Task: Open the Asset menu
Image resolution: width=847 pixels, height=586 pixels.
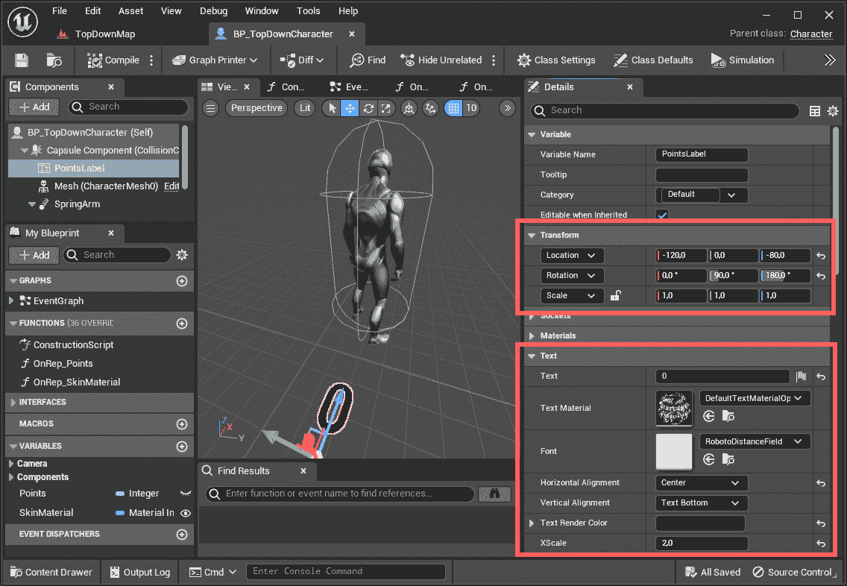Action: click(130, 10)
